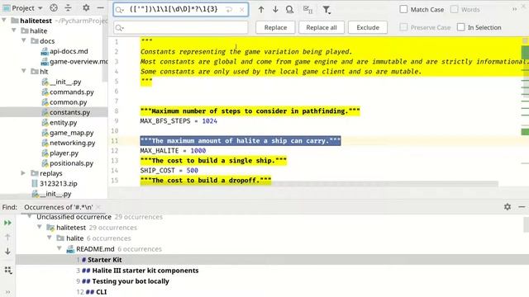This screenshot has height=297, width=529.
Task: Click MAX_BFS_STEPS = 1024 code line
Action: [x=179, y=121]
